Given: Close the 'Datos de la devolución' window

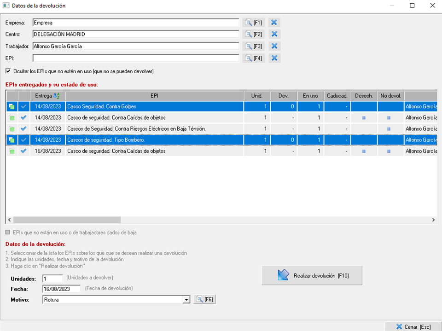Looking at the screenshot, I should coord(432,6).
